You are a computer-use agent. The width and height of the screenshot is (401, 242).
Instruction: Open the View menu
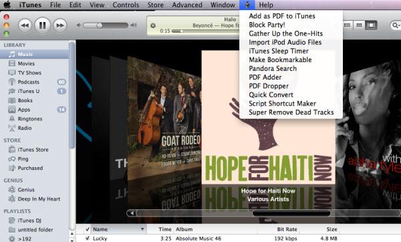coord(97,5)
